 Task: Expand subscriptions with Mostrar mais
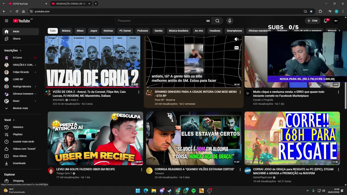(x=20, y=108)
